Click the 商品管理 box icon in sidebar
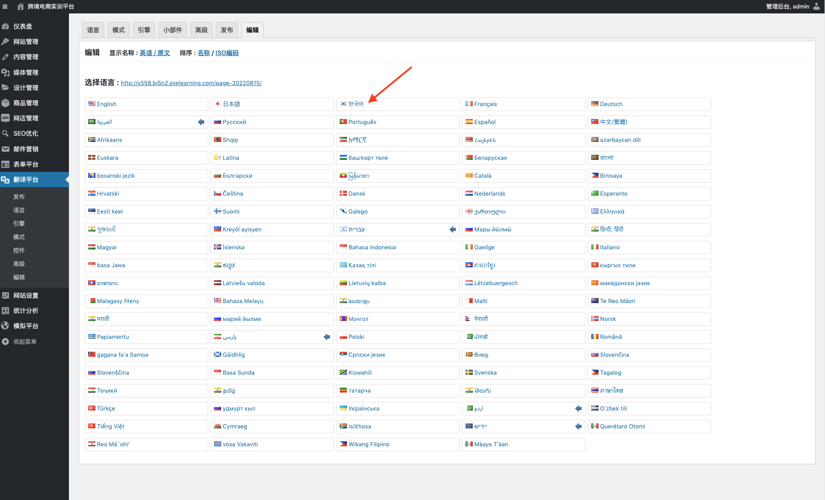 click(x=5, y=103)
